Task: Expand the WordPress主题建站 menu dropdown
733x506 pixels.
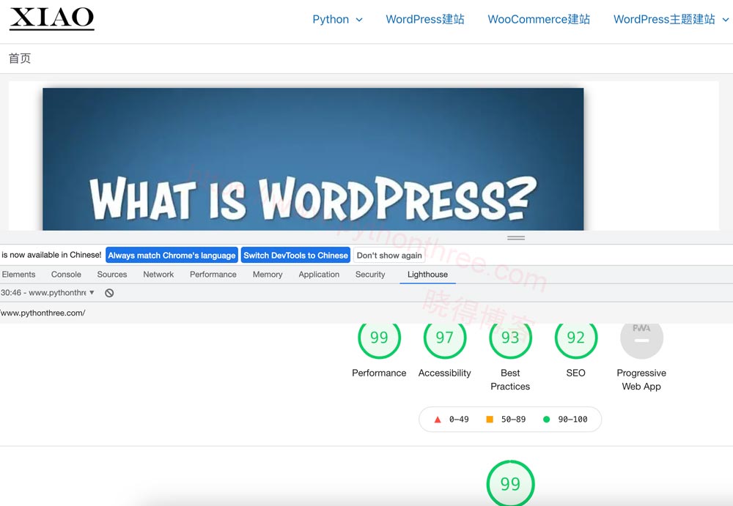Action: click(x=726, y=20)
